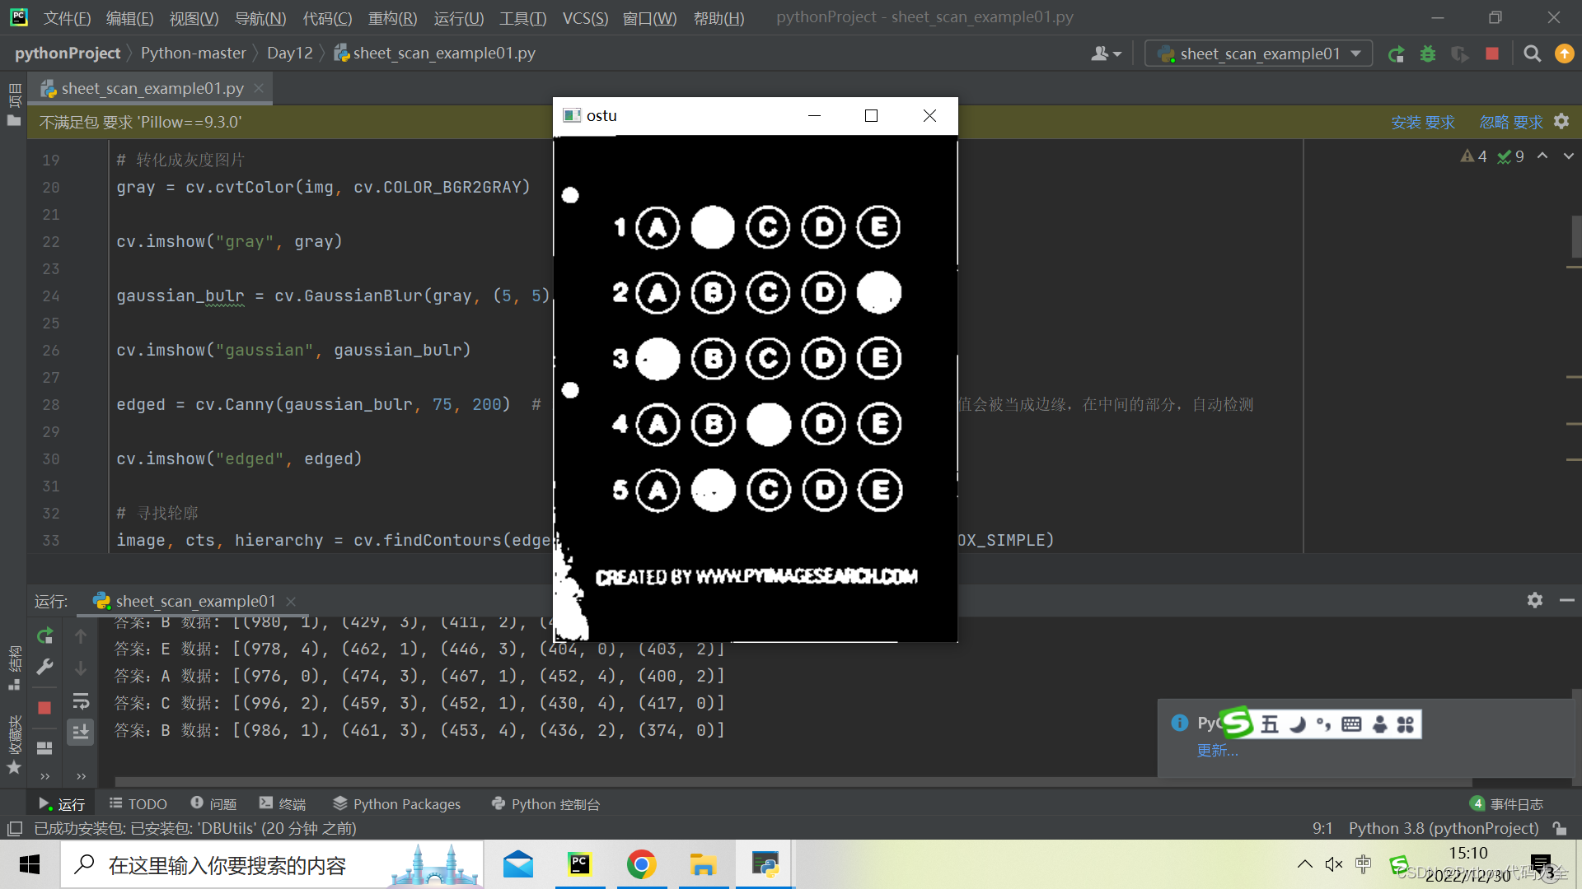Click the red Stop button in top toolbar
Viewport: 1582px width, 889px height.
tap(1492, 54)
